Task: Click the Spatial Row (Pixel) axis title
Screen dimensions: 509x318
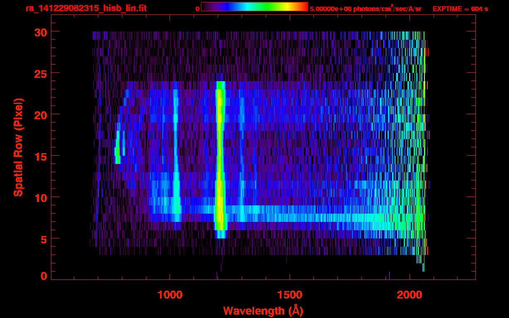Action: (x=18, y=147)
